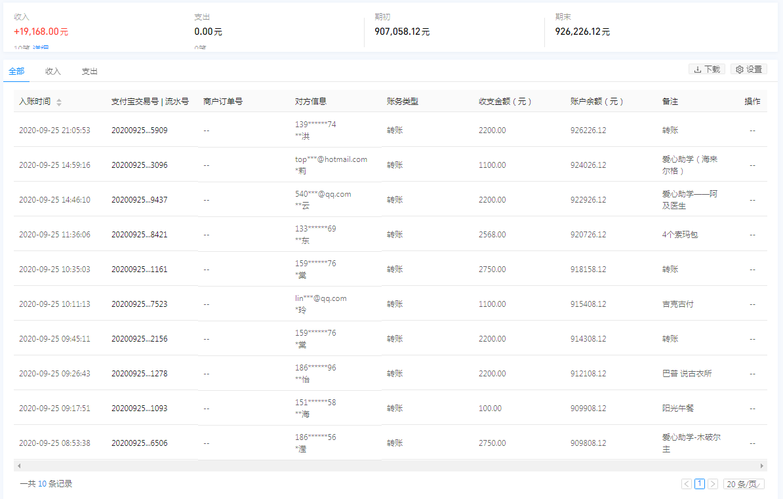Open the 20 条/页 page-size dropdown
783x499 pixels.
click(x=743, y=484)
